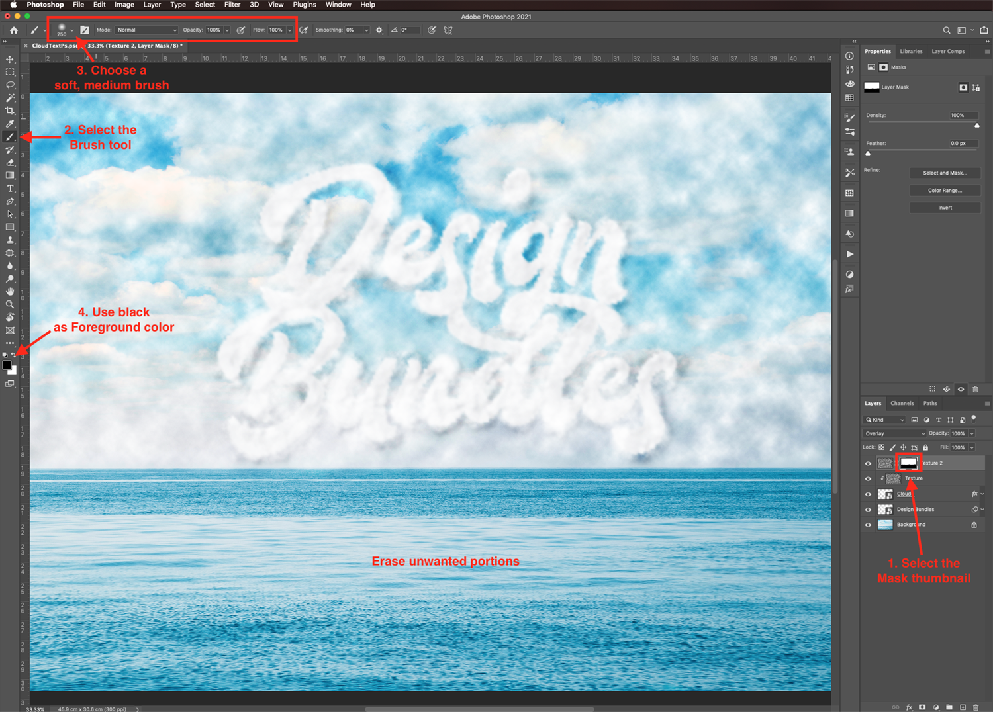Filter layers by type layers icon
This screenshot has height=712, width=993.
[x=938, y=420]
